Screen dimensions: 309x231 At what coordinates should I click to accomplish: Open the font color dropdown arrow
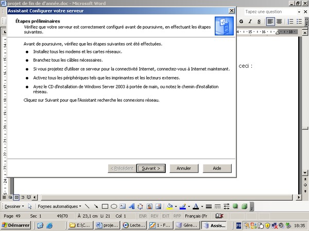point(202,206)
